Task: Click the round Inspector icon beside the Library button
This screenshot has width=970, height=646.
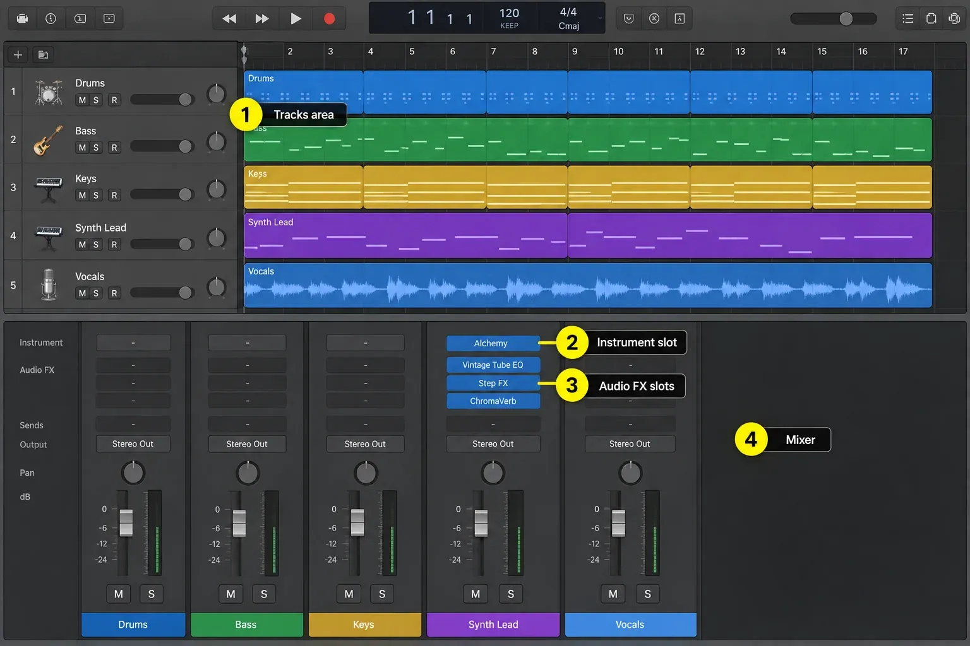Action: click(51, 18)
